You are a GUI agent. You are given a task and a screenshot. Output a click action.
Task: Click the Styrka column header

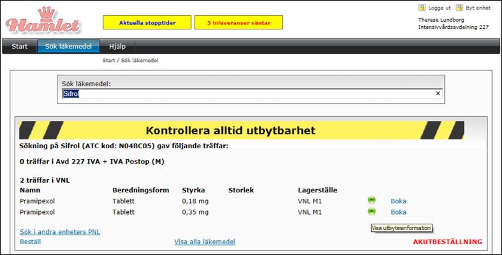(x=193, y=190)
